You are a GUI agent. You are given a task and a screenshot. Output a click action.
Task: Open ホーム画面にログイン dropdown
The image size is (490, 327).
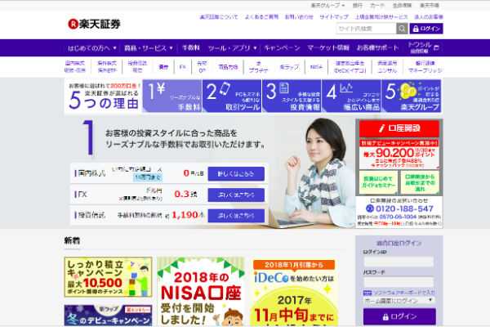pyautogui.click(x=399, y=300)
